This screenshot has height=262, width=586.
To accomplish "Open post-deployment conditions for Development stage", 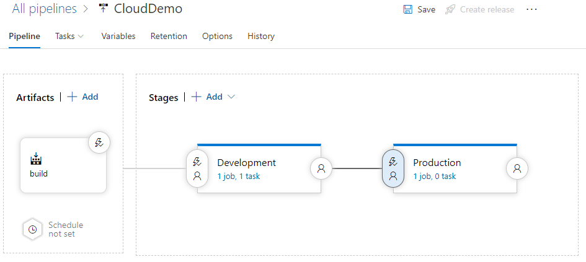I will click(321, 168).
